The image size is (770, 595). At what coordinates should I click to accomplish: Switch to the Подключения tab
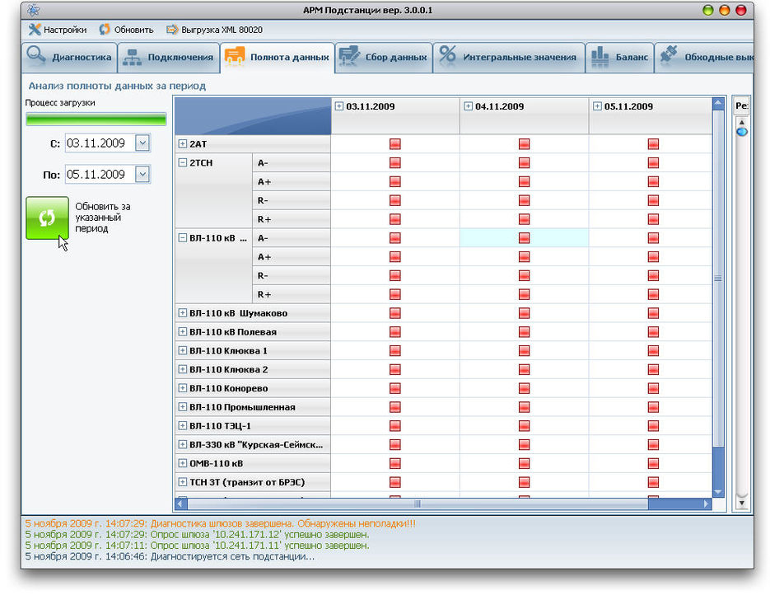[x=170, y=58]
